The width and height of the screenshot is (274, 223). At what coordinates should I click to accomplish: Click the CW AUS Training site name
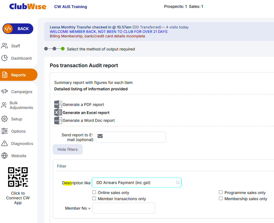[70, 7]
